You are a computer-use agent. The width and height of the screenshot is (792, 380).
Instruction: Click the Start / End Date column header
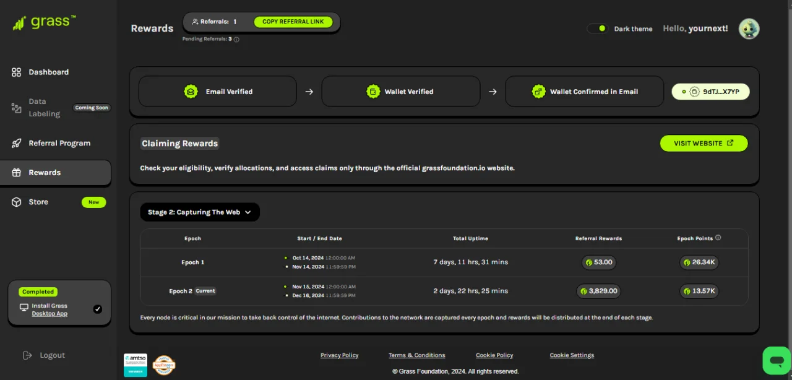point(319,238)
